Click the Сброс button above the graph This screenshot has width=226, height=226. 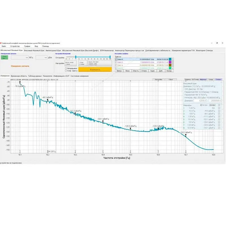(171, 80)
